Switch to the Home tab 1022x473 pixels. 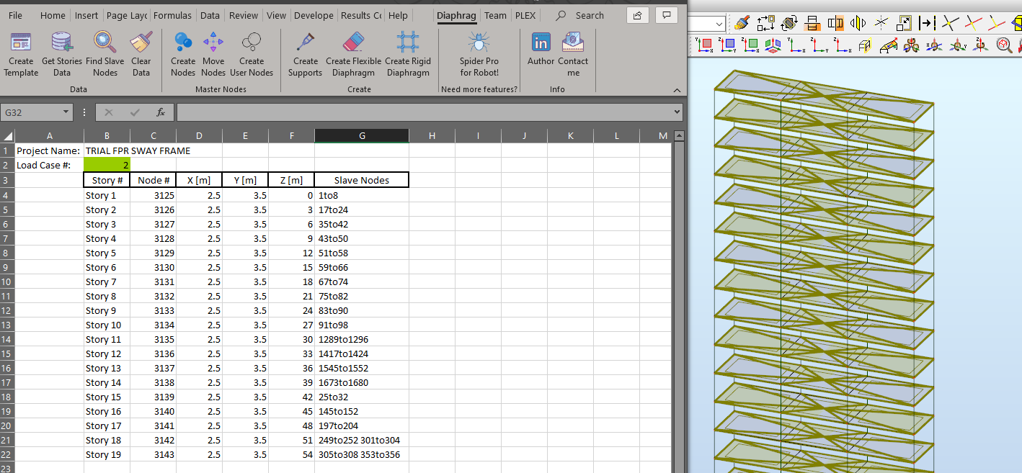click(53, 15)
